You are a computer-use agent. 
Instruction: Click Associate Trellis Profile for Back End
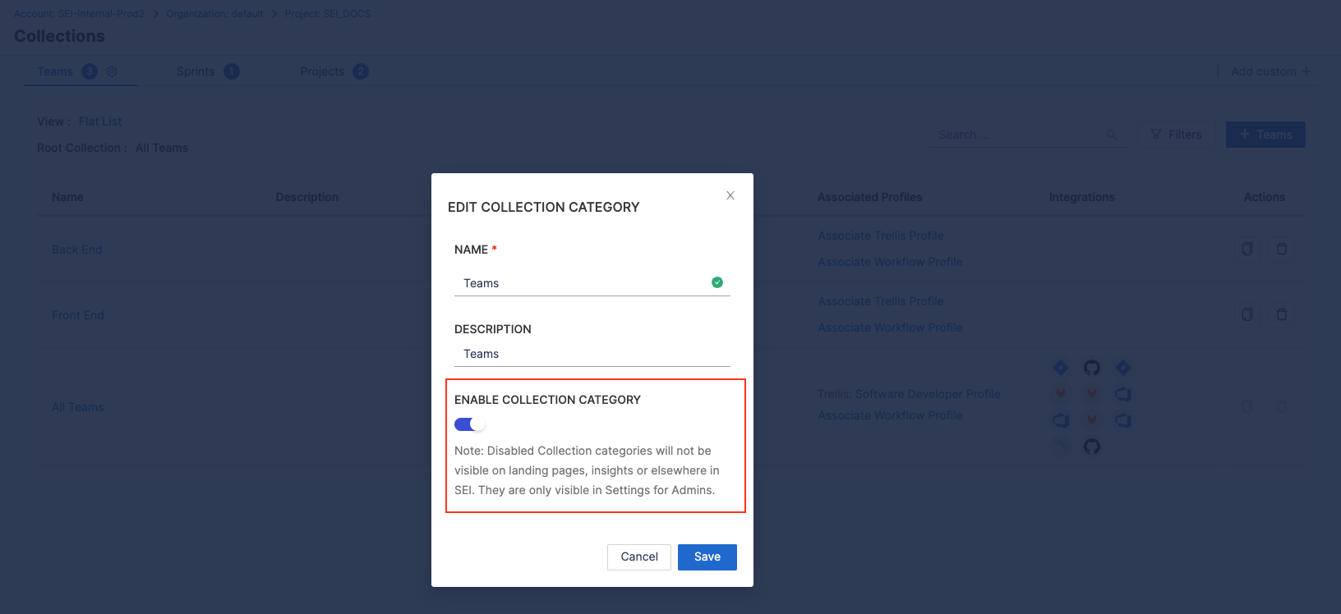880,236
